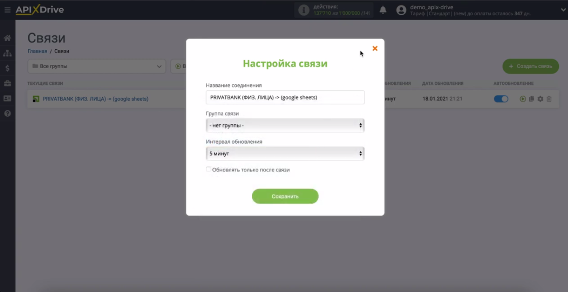The height and width of the screenshot is (292, 568).
Task: Run the PRIVATBANK connection play icon
Action: point(523,99)
